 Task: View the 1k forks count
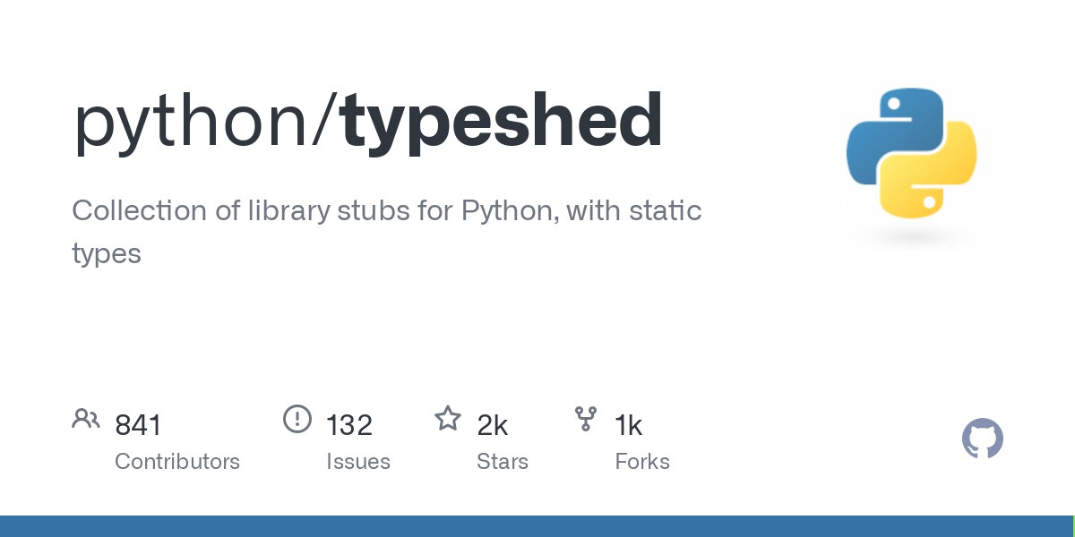point(629,425)
